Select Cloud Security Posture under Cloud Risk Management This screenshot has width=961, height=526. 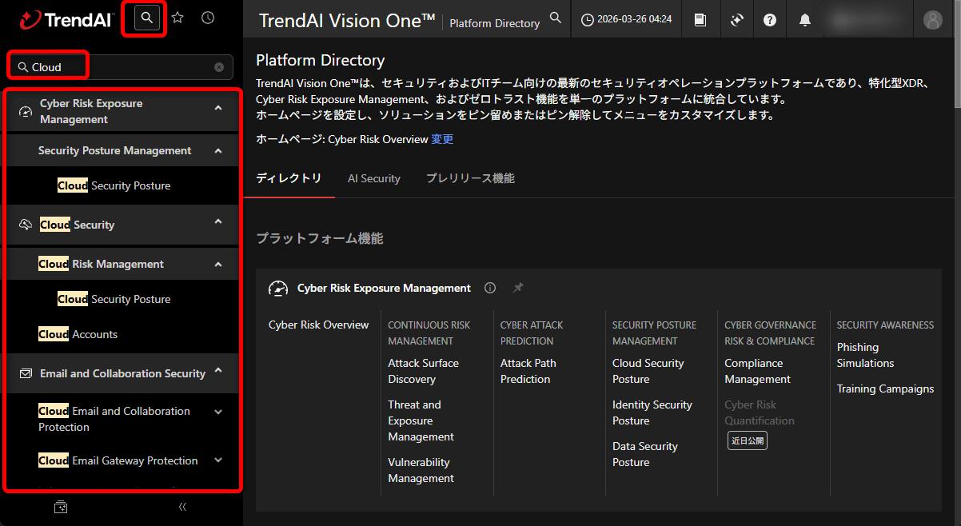(114, 299)
